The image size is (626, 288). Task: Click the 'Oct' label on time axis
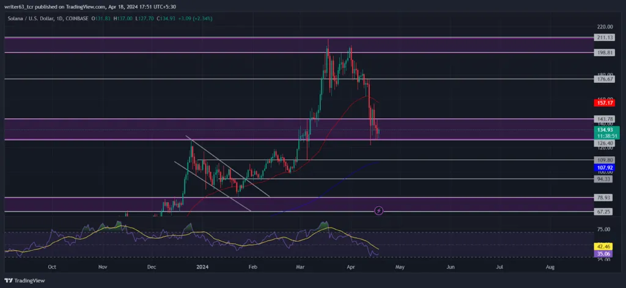[x=51, y=267]
